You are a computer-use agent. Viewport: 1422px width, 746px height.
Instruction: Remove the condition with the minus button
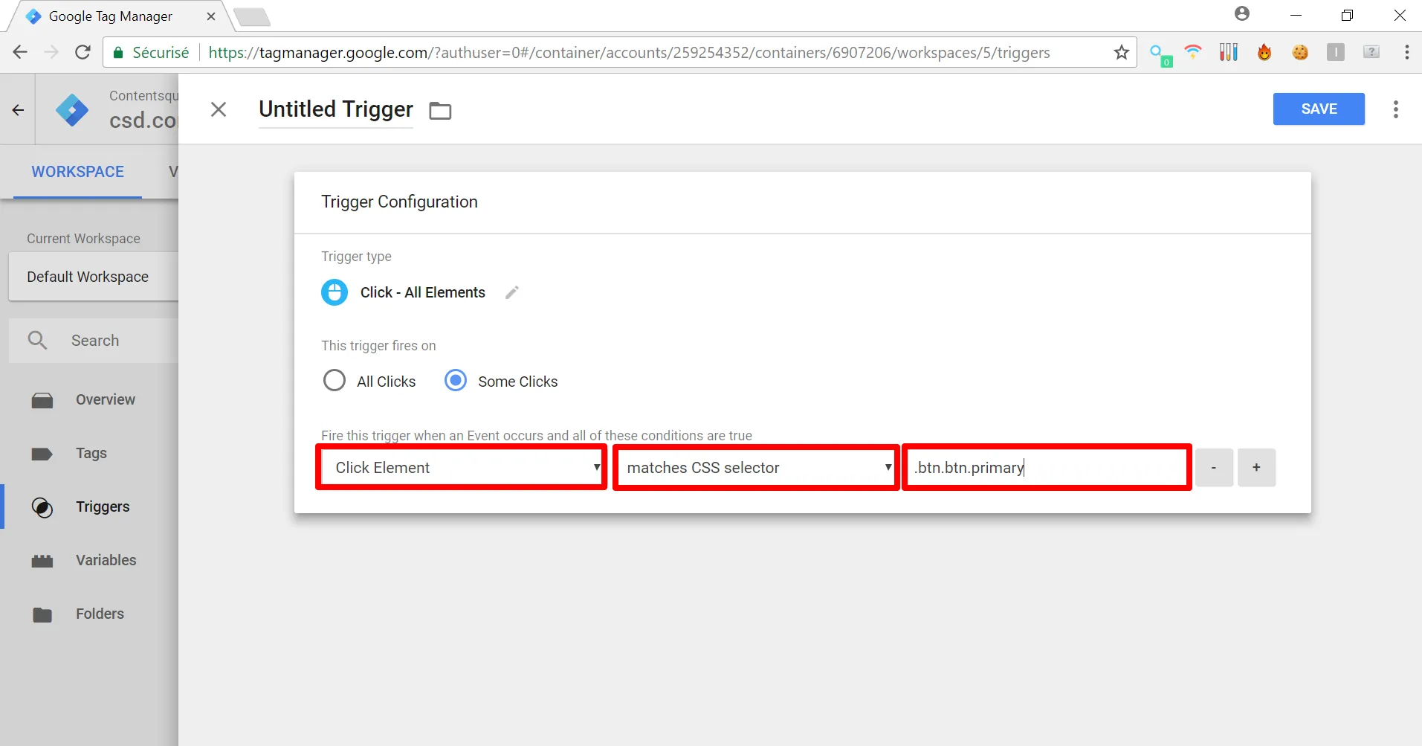[x=1214, y=468]
